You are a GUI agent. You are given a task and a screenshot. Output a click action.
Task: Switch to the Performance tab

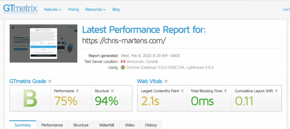52,125
